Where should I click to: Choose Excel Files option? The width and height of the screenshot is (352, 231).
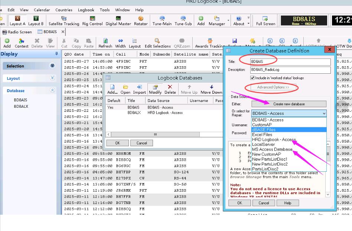pyautogui.click(x=289, y=134)
